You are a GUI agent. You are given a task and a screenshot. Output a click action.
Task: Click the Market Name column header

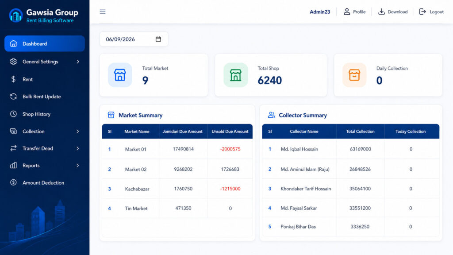click(137, 131)
